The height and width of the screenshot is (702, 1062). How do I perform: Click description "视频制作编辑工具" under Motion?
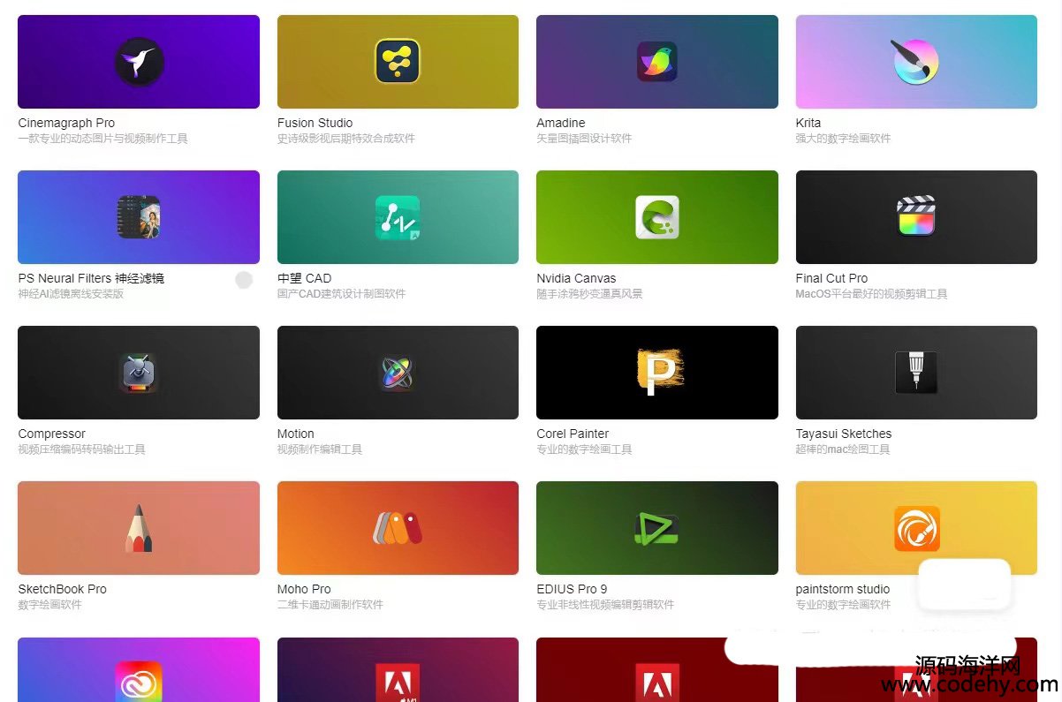320,449
